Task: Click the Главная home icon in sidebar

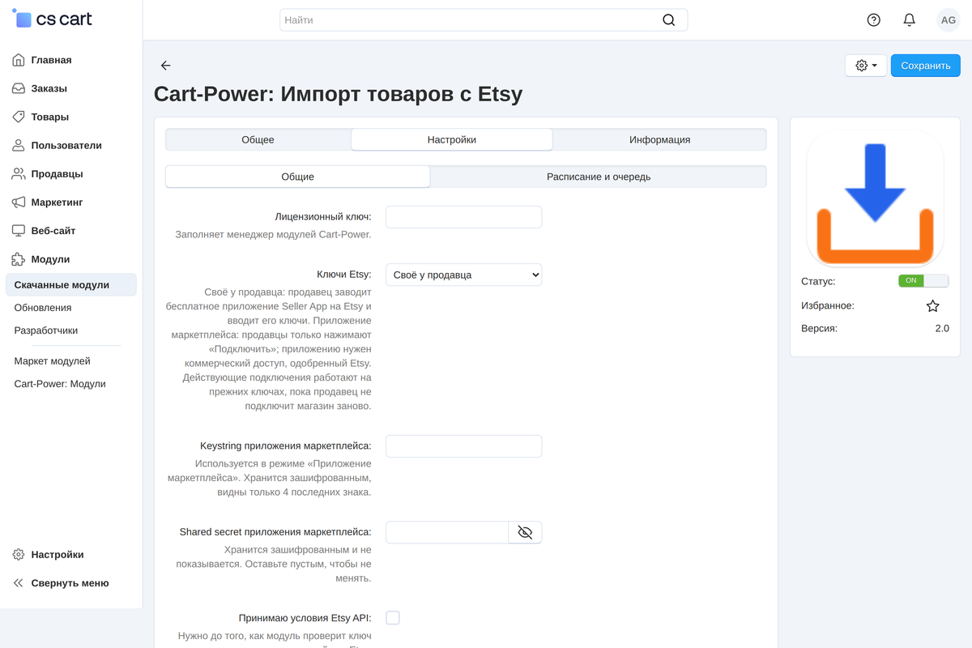Action: 19,60
